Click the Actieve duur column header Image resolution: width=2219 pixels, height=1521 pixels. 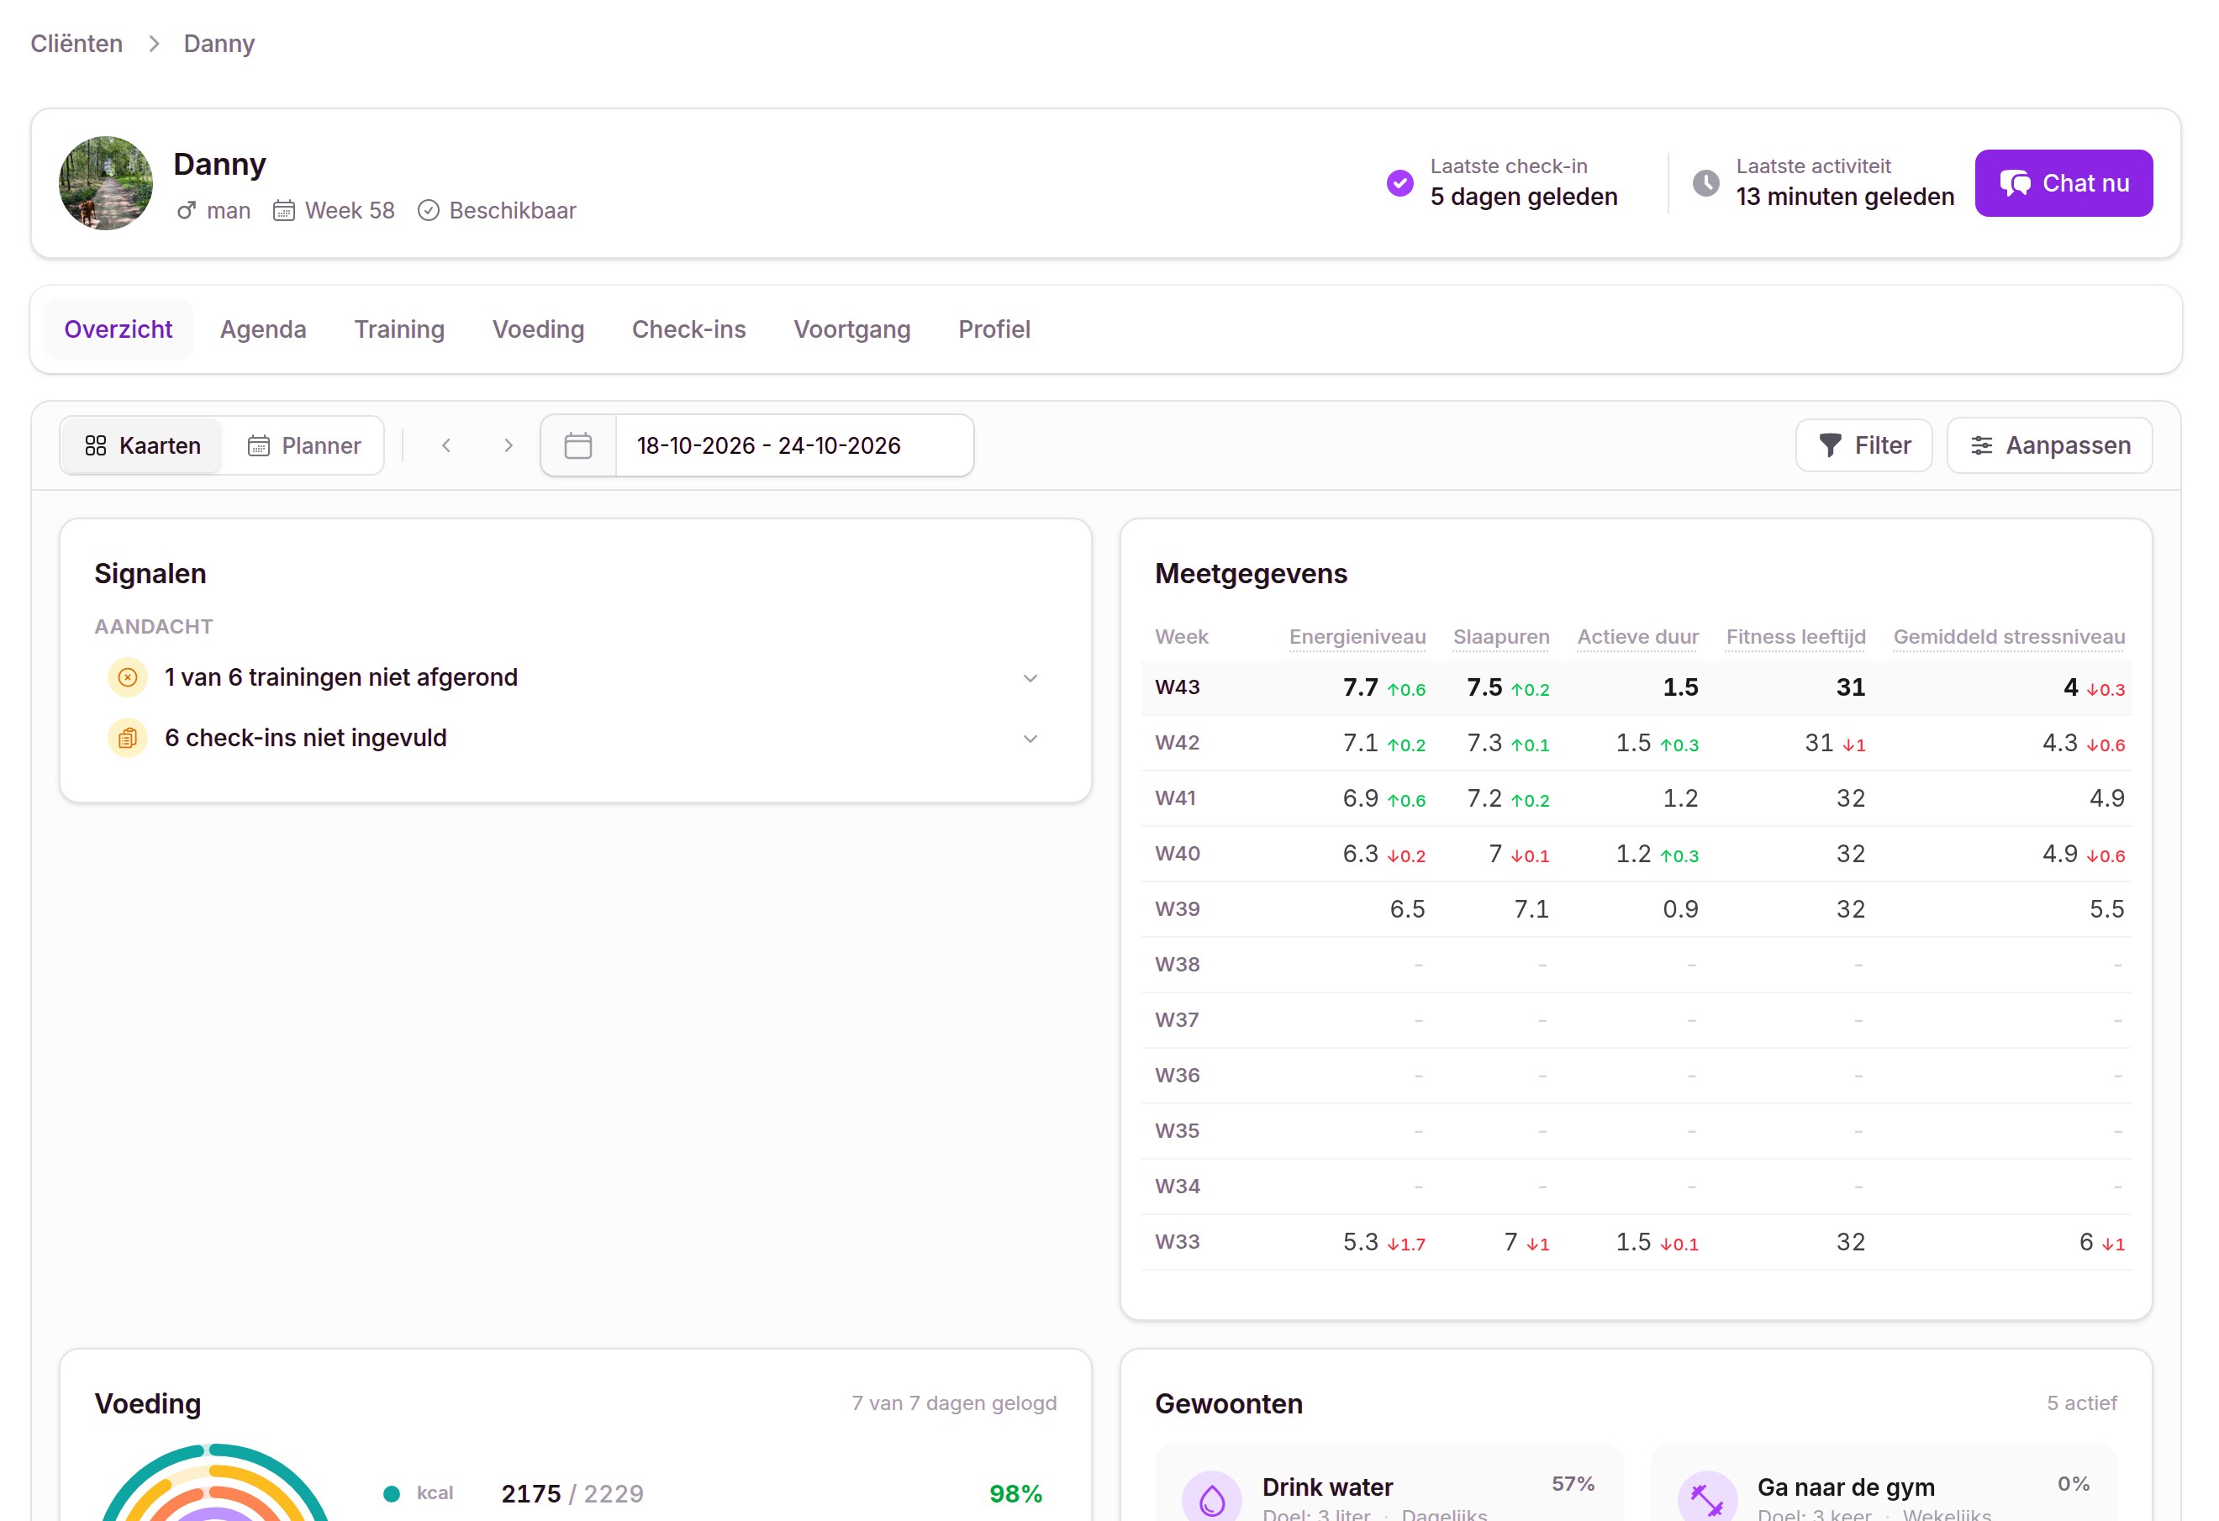pos(1637,637)
